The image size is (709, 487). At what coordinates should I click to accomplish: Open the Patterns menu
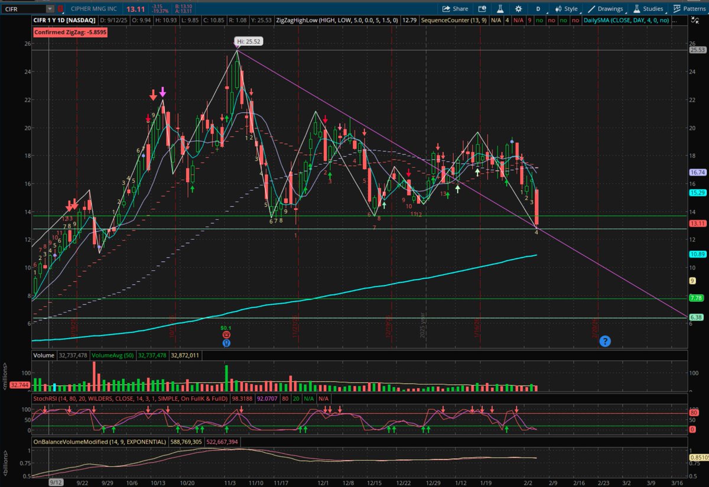click(x=689, y=9)
